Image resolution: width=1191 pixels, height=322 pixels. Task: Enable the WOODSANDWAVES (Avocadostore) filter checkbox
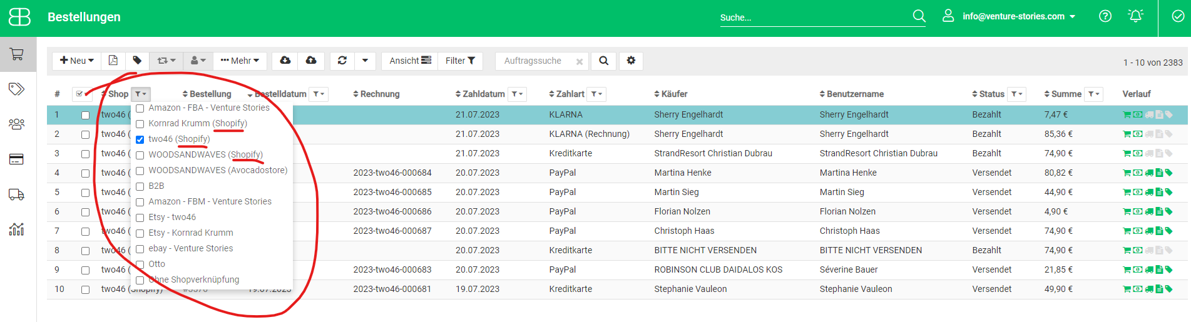pyautogui.click(x=140, y=171)
